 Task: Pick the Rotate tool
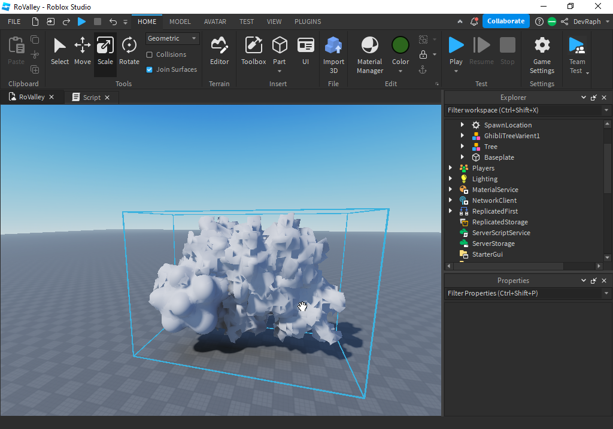click(129, 51)
